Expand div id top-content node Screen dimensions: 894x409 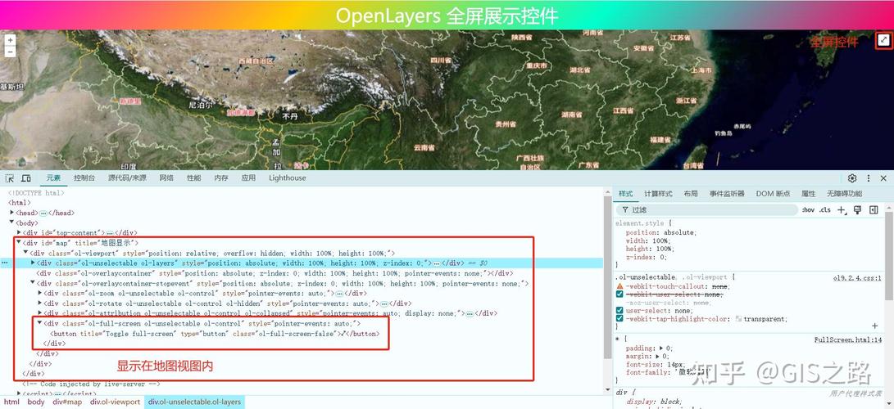click(x=20, y=232)
